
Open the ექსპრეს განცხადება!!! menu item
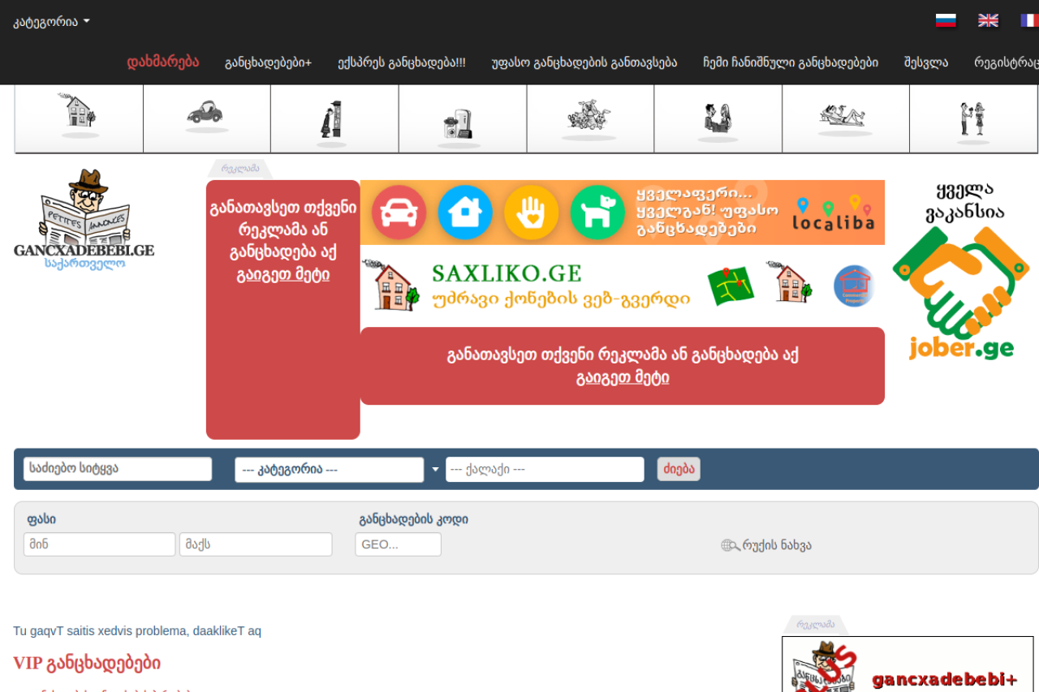click(x=402, y=62)
